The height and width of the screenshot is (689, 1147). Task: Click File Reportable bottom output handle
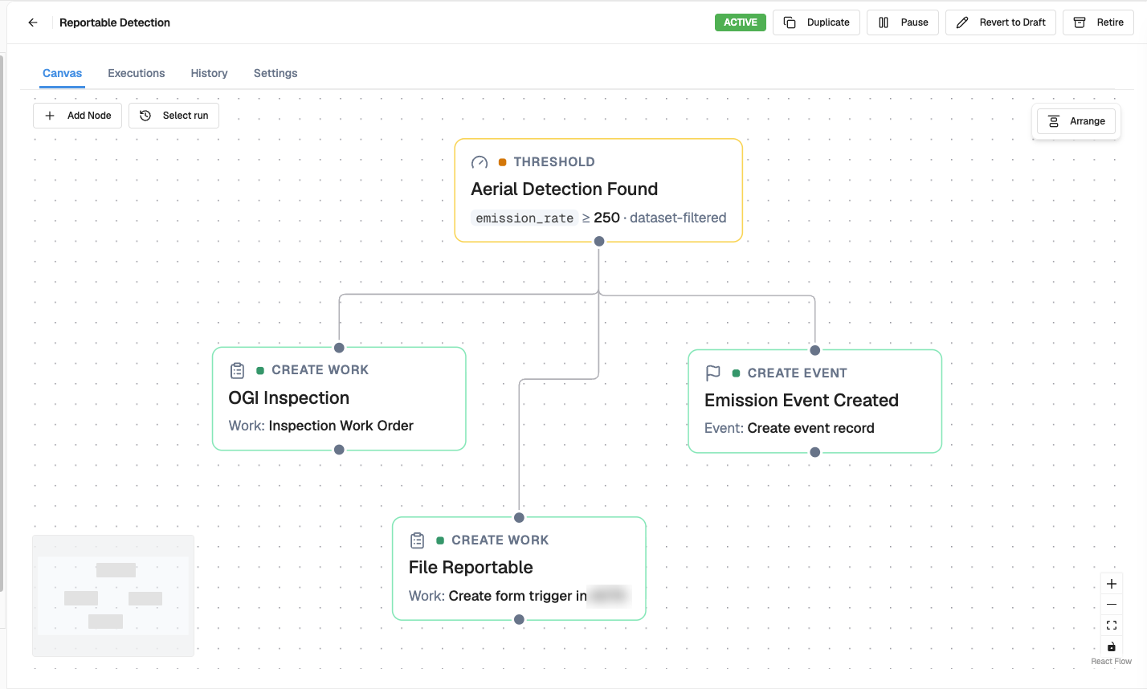pyautogui.click(x=519, y=620)
